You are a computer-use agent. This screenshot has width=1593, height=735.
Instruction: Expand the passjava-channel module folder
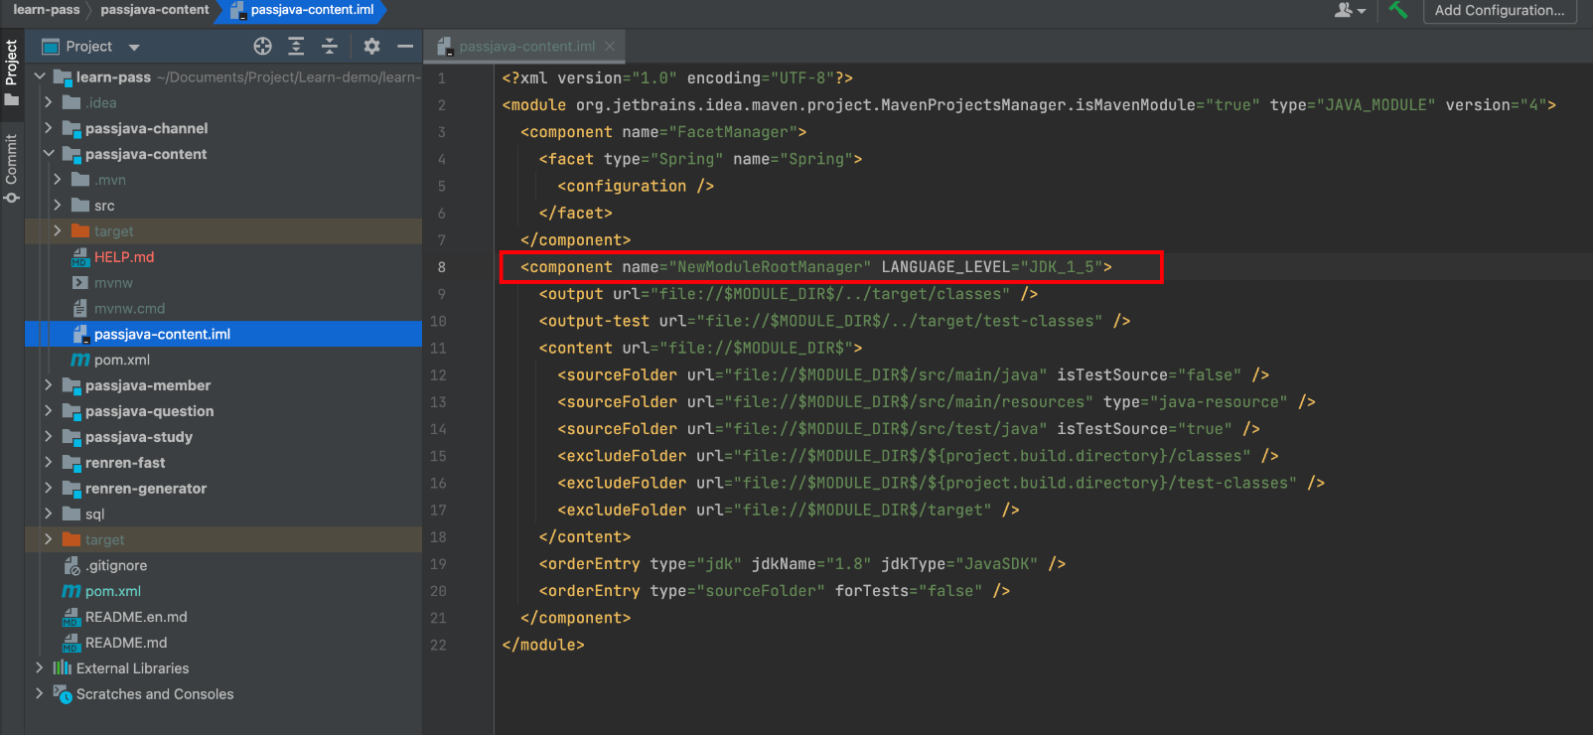(48, 128)
